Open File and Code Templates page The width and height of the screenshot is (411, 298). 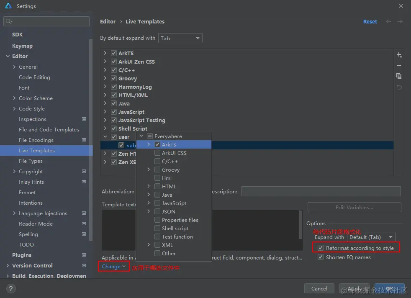[x=49, y=129]
